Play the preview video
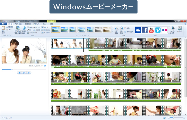Viewport: 187px width, 120px height. [x=24, y=73]
